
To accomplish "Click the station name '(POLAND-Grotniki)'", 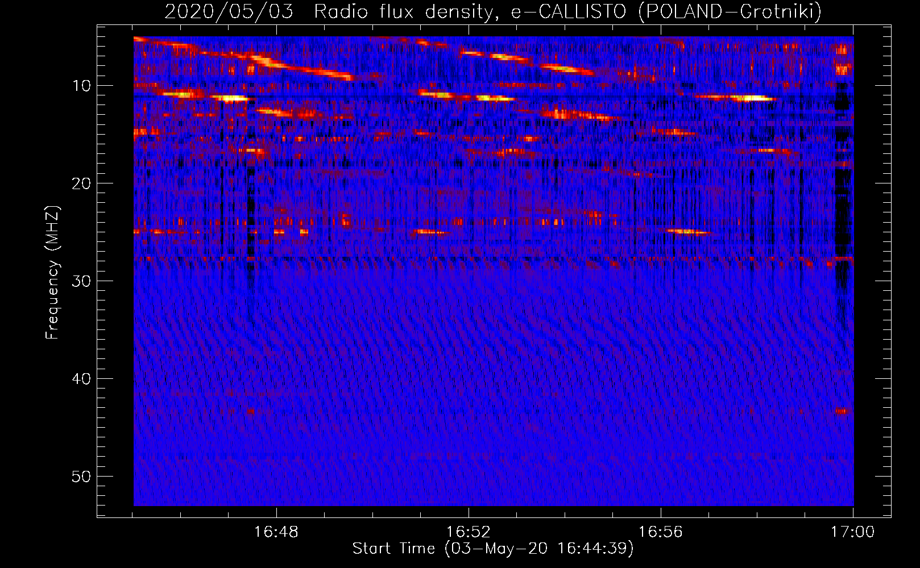I will coord(730,11).
